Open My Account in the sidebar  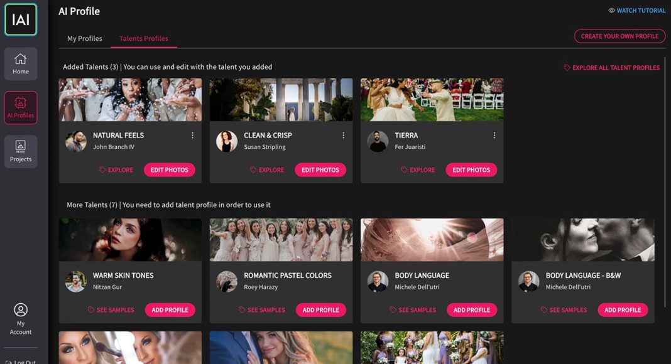(x=21, y=319)
